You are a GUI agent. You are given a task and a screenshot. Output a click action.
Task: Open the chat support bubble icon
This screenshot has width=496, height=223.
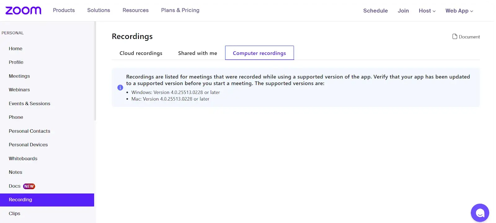480,213
